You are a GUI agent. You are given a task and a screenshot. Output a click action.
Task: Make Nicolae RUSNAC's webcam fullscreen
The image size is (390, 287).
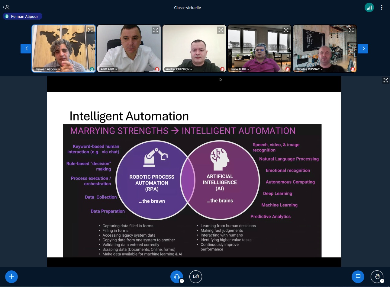[351, 30]
